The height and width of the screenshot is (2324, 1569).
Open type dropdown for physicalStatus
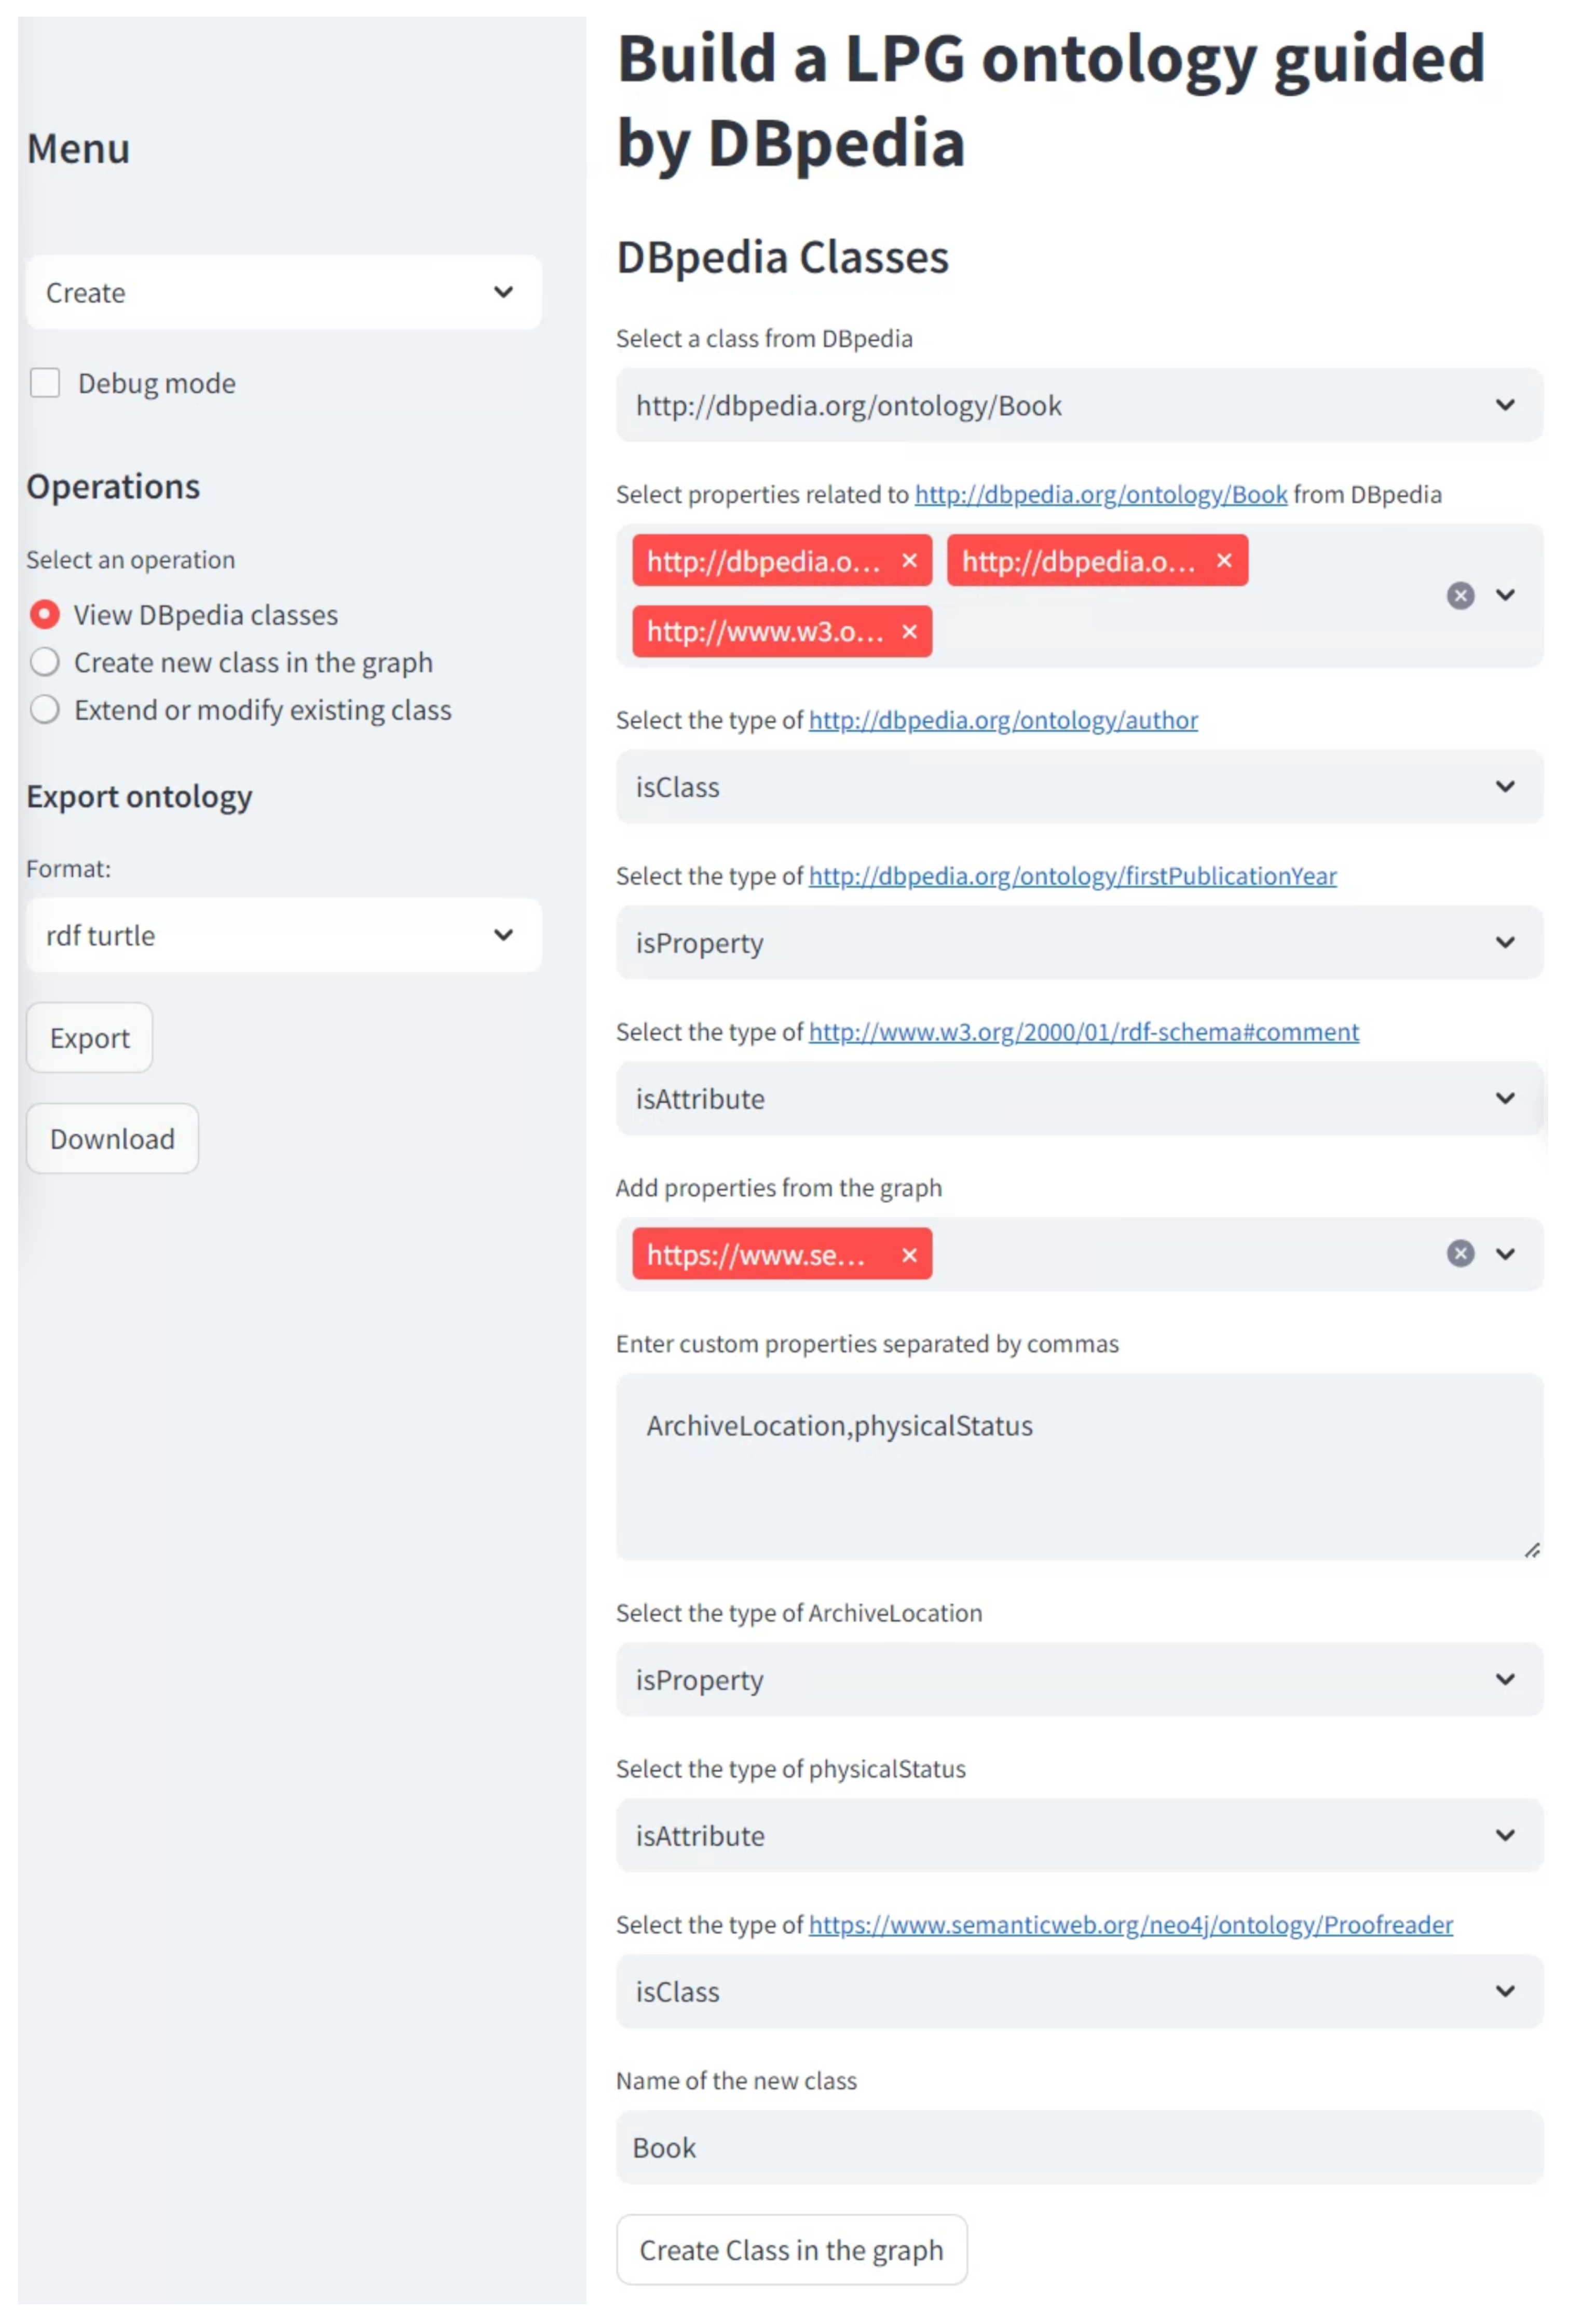(x=1079, y=1836)
